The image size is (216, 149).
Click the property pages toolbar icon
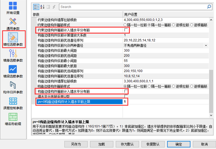(x=48, y=7)
